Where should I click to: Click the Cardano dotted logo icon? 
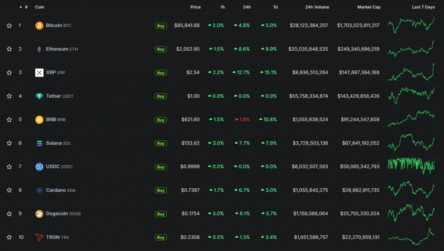click(x=39, y=190)
